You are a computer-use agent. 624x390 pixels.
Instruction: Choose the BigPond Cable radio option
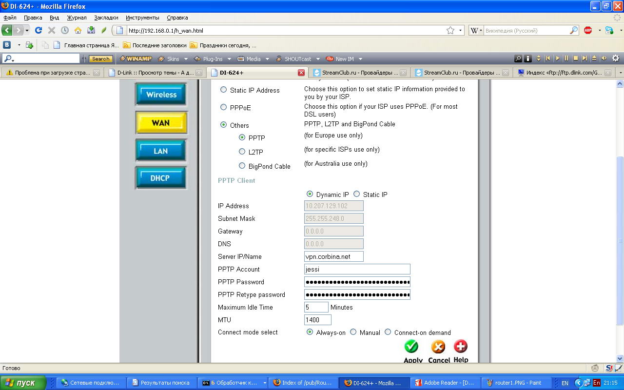(242, 166)
